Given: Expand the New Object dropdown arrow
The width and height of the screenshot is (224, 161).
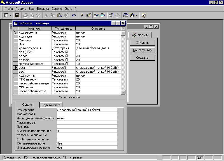Looking at the screenshot, I should [x=137, y=15].
